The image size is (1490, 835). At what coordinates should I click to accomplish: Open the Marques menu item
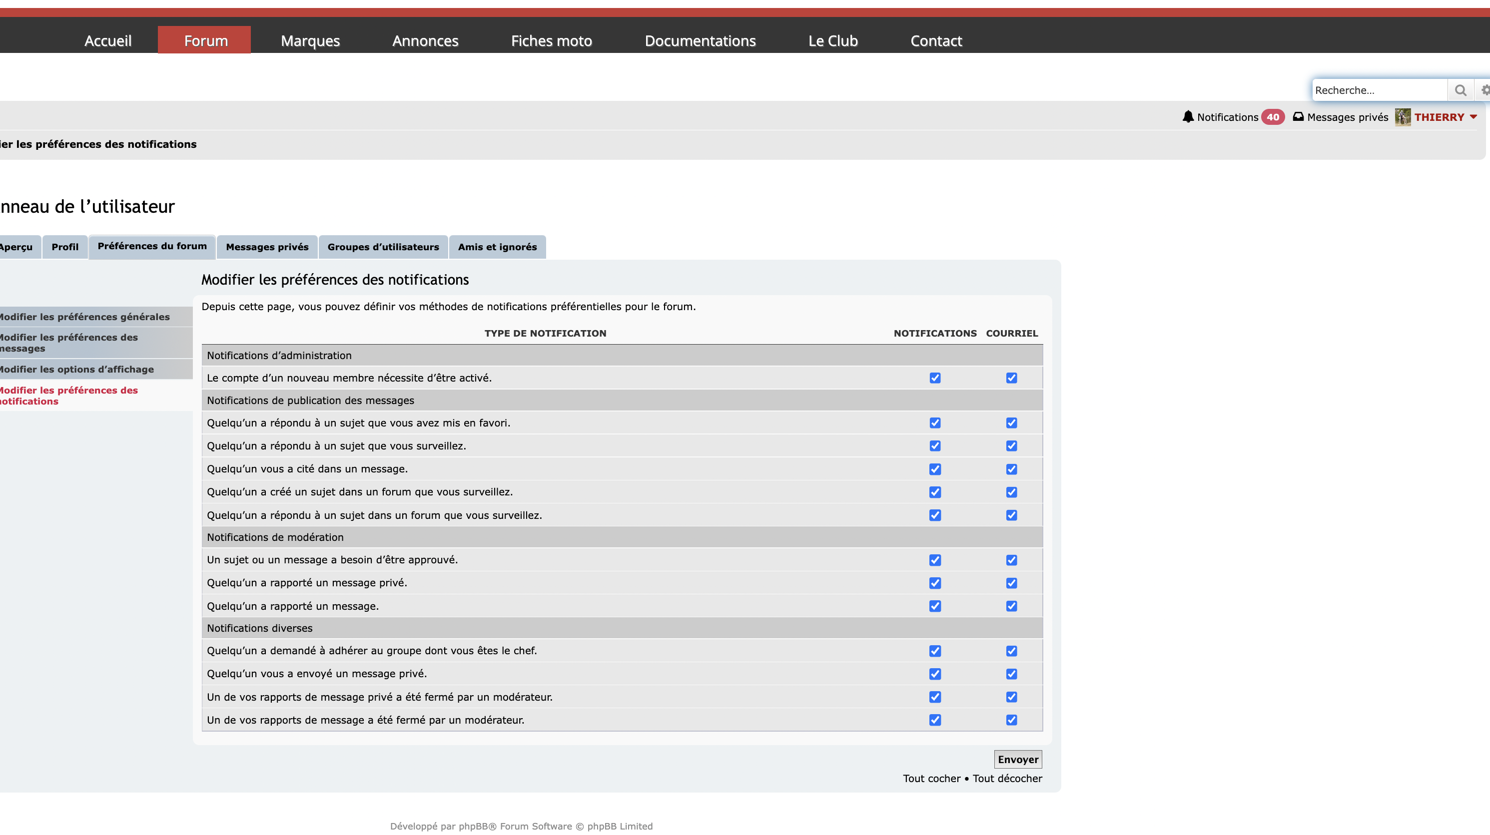tap(310, 40)
